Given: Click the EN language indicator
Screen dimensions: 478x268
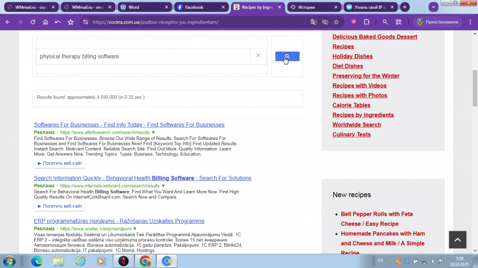Looking at the screenshot, I should pos(380,261).
